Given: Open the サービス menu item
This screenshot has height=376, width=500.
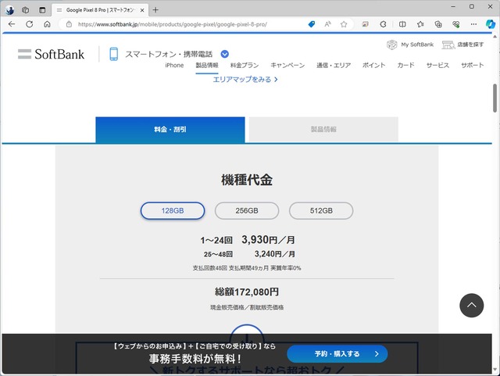Looking at the screenshot, I should 437,66.
